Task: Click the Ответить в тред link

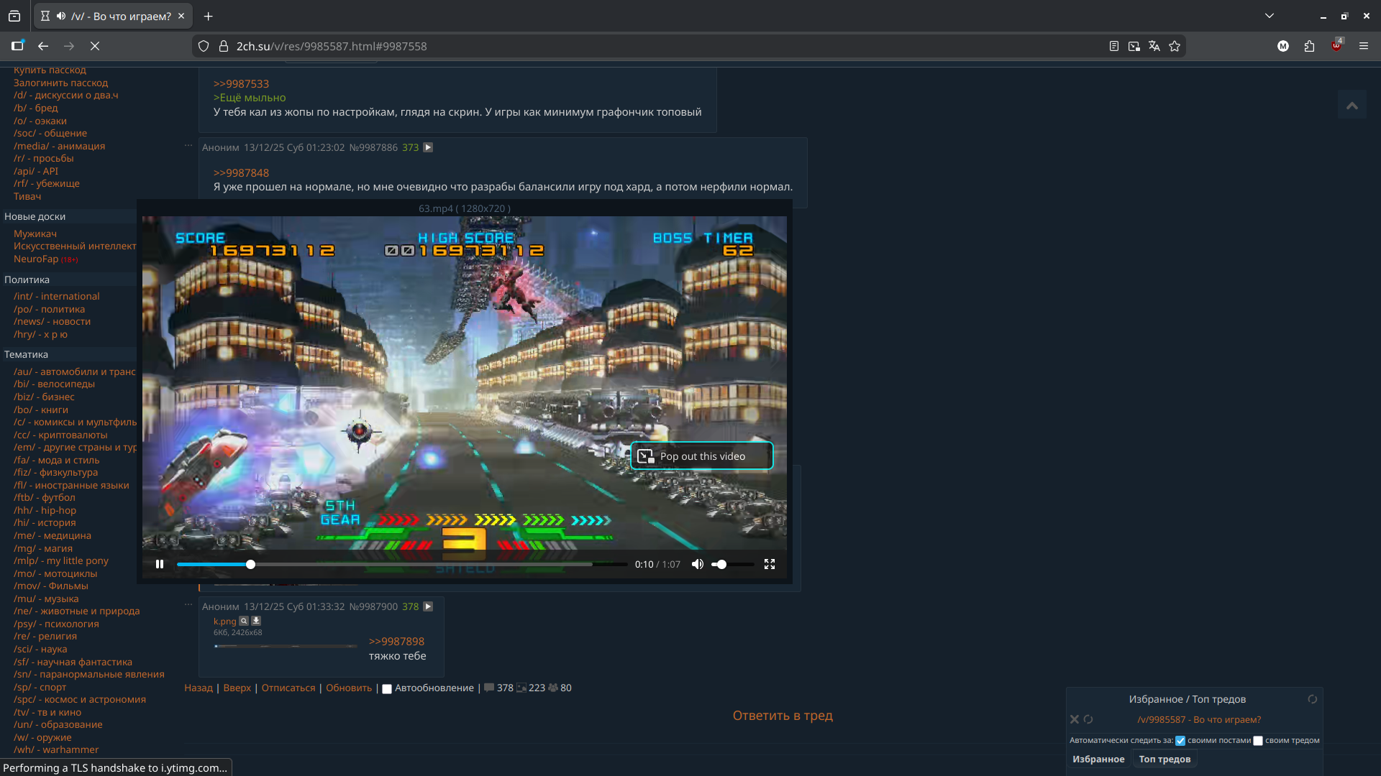Action: [783, 716]
